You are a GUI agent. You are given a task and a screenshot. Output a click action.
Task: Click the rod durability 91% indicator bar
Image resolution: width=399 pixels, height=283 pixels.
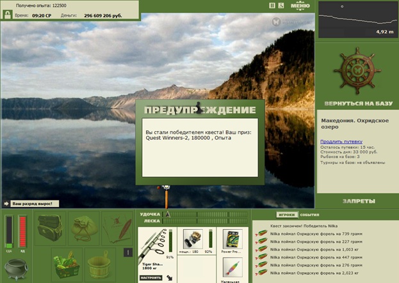[170, 241]
